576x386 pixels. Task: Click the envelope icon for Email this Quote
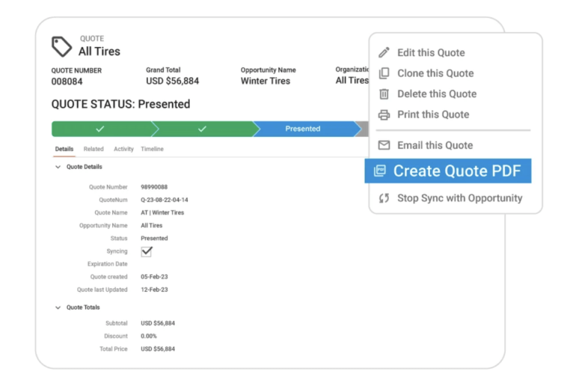(384, 145)
